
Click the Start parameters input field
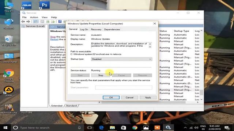coord(124,87)
